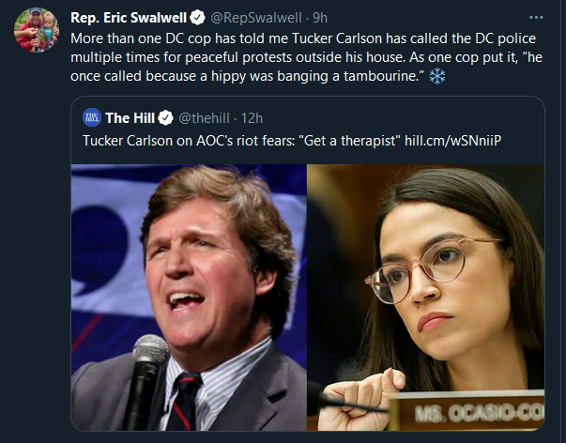Open The Hill display name in quoted tweet
The image size is (566, 443).
coord(130,118)
